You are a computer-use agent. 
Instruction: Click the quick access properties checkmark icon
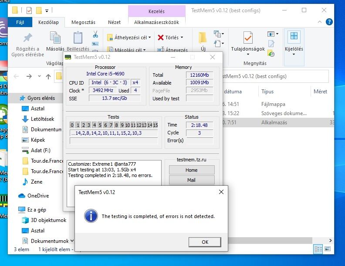tap(29, 10)
